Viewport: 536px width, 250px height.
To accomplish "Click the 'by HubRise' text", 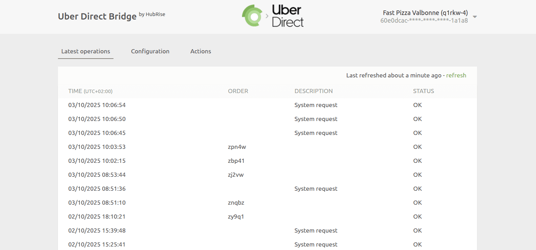I will coord(153,14).
